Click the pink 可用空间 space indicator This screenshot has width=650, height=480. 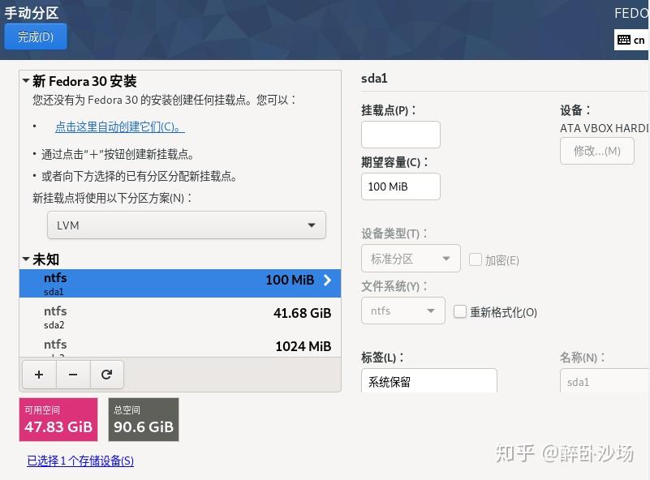(x=58, y=419)
